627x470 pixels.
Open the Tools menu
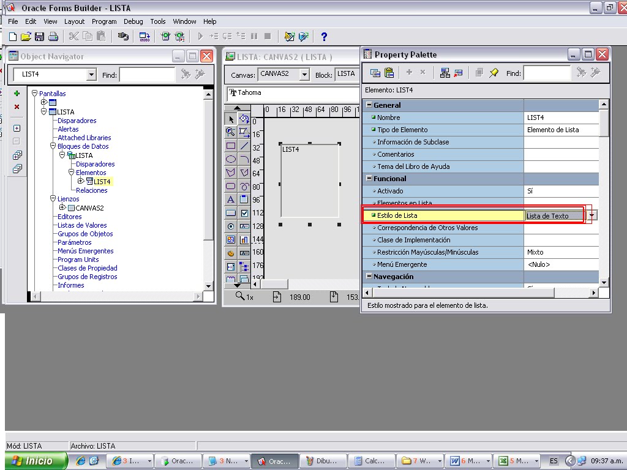pyautogui.click(x=157, y=21)
